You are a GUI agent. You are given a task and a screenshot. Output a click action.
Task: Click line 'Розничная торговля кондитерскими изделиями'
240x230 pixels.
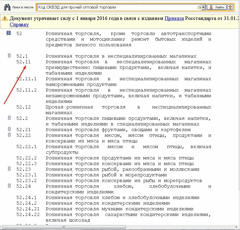[108, 203]
